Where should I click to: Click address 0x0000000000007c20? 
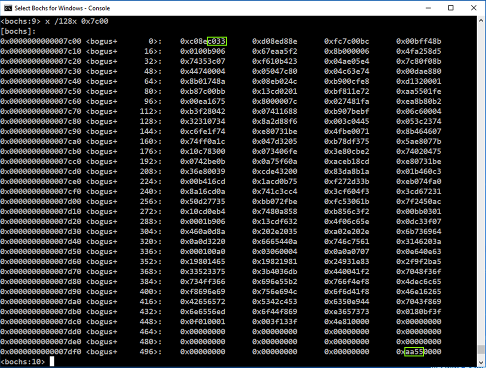tap(41, 61)
